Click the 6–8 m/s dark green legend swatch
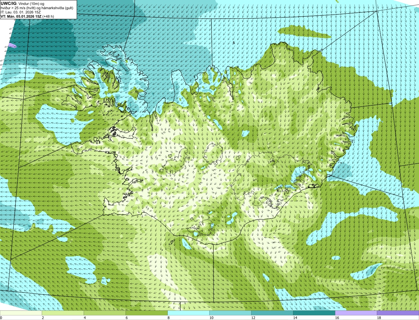The image size is (419, 320). pyautogui.click(x=147, y=313)
